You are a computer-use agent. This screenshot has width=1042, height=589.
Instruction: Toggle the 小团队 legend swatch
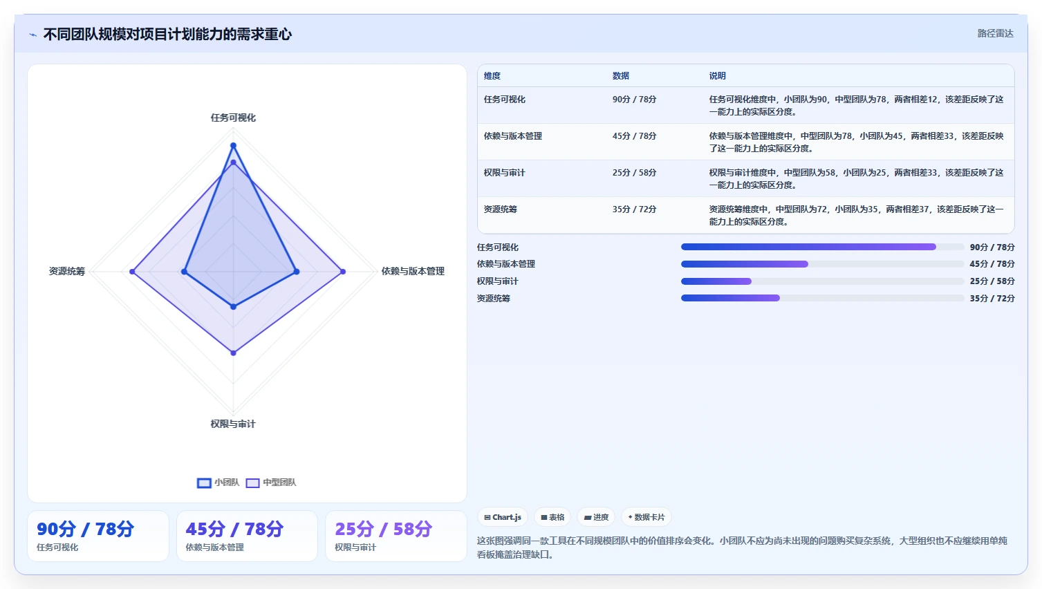204,483
